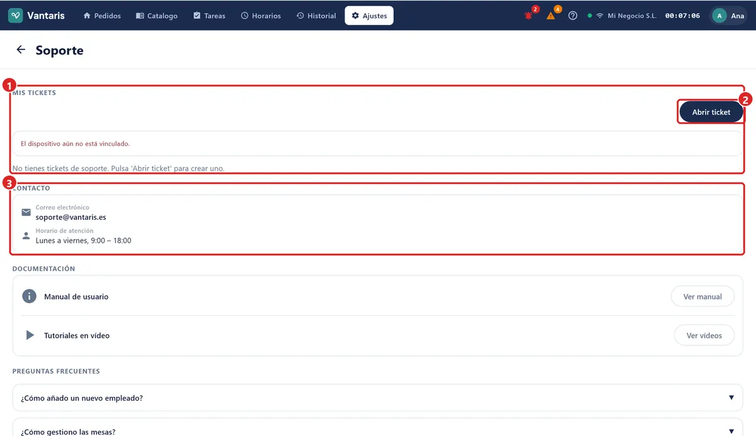Click the 'El dispositivo aún no está vinculado.' message
Viewport: 756px width, 436px height.
(75, 144)
